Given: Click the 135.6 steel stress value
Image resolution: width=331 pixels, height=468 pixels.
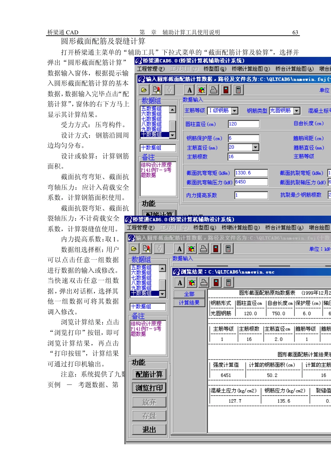Looking at the screenshot, I should (x=284, y=401).
